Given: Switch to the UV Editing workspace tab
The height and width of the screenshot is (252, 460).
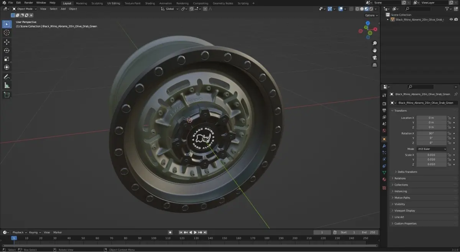Looking at the screenshot, I should pyautogui.click(x=113, y=3).
